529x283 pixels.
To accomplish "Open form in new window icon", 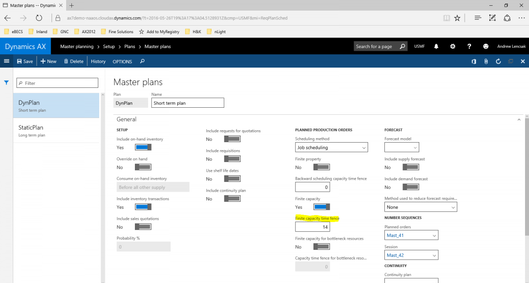I will pyautogui.click(x=510, y=61).
